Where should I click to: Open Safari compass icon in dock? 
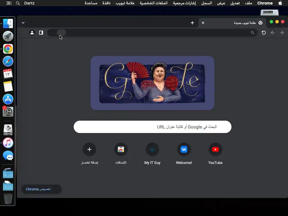click(x=8, y=61)
